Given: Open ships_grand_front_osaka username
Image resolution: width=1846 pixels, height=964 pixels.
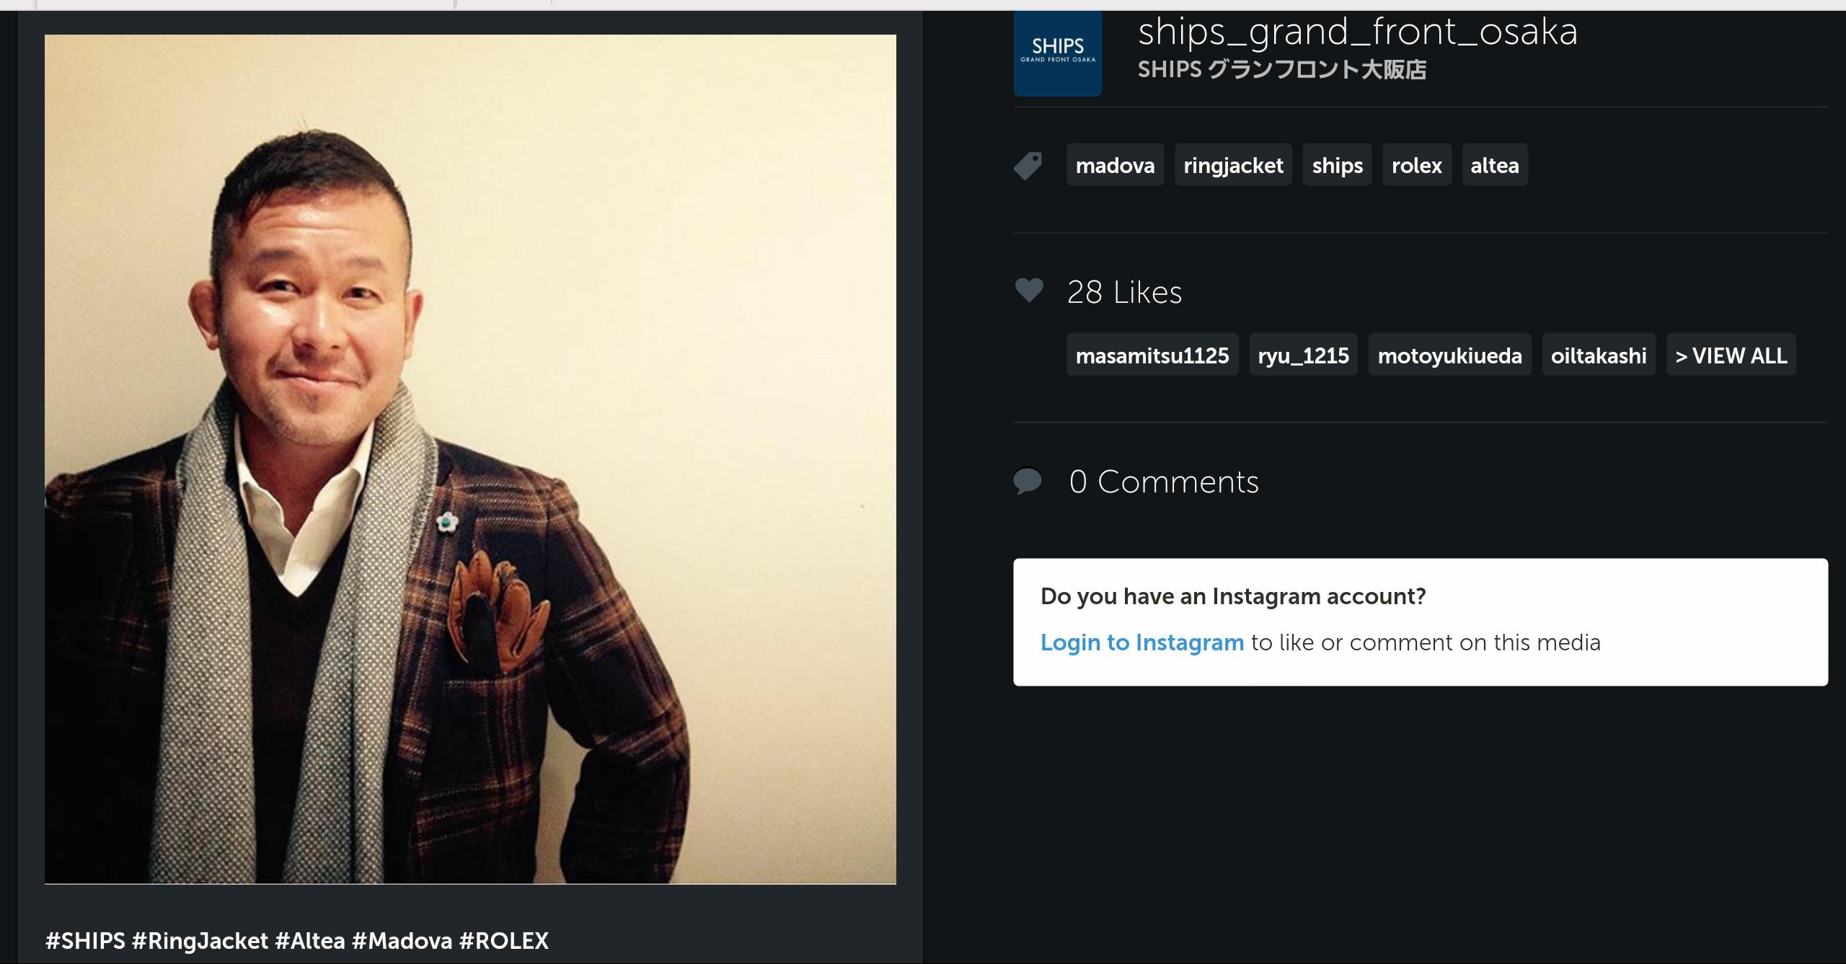Looking at the screenshot, I should 1358,32.
